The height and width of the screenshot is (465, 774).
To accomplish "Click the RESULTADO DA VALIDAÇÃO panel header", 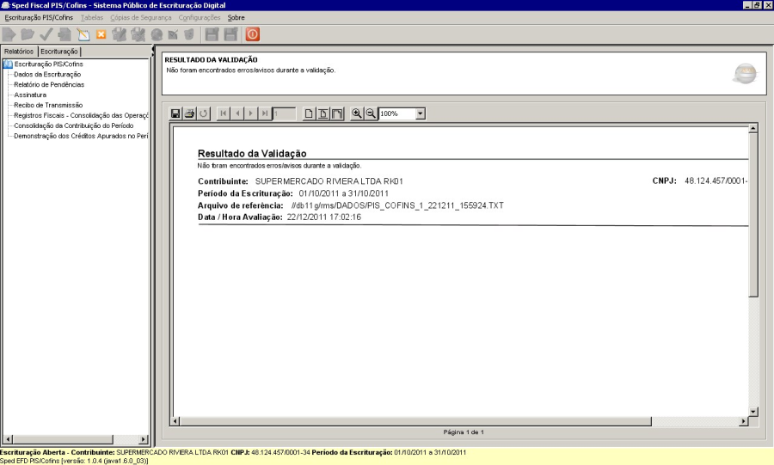I will tap(212, 59).
